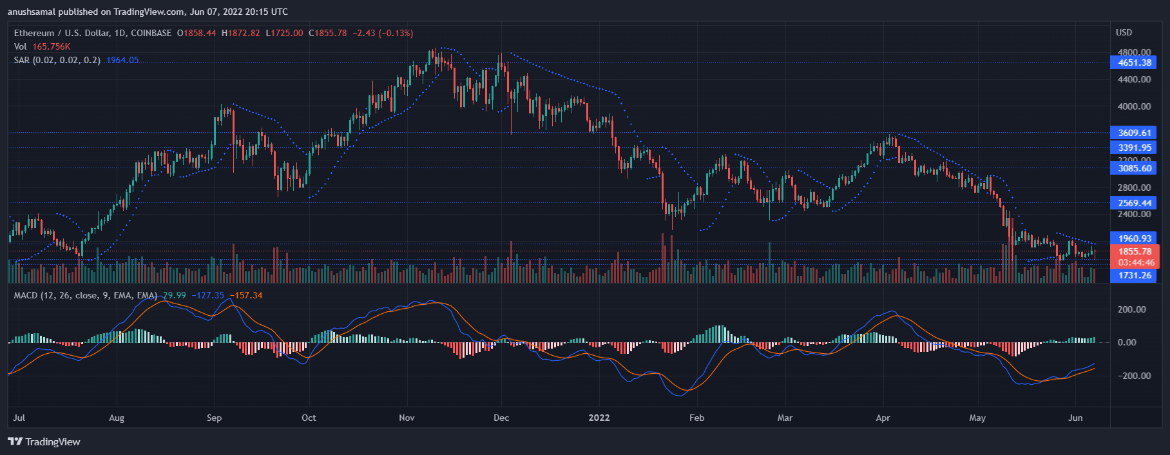Click the 4000.00 price axis tick
The width and height of the screenshot is (1170, 455).
coord(1134,106)
